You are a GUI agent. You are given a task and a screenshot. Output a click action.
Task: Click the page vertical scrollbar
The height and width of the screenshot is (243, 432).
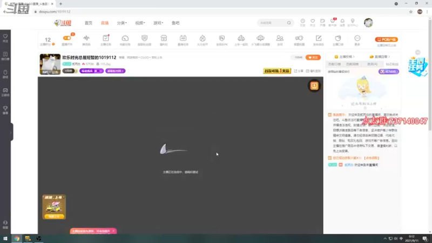click(x=430, y=75)
